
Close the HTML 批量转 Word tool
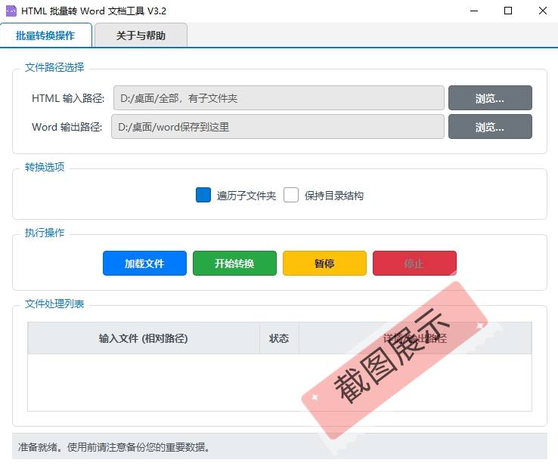pos(542,11)
